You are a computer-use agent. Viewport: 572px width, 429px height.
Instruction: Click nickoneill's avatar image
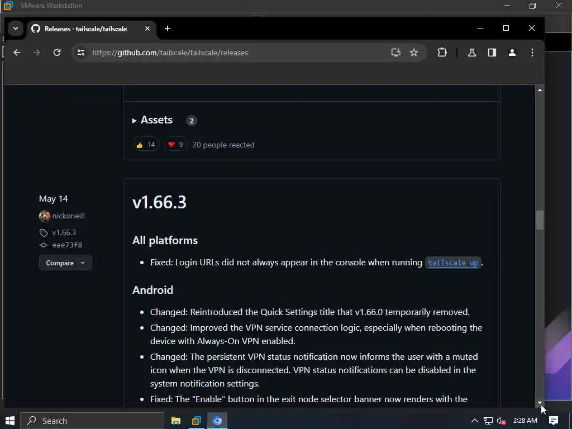tap(45, 216)
